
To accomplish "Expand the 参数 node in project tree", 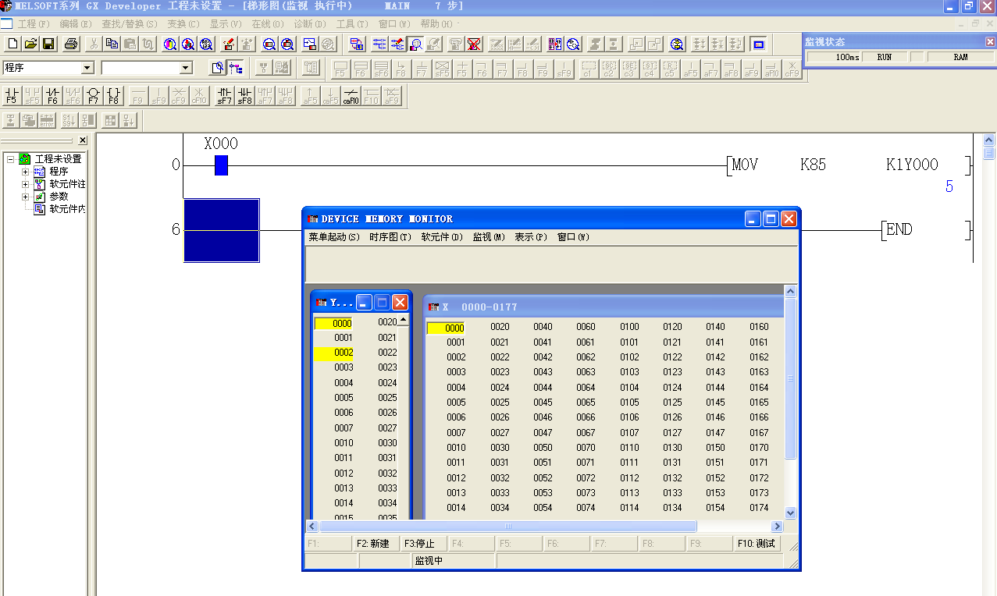I will [25, 197].
